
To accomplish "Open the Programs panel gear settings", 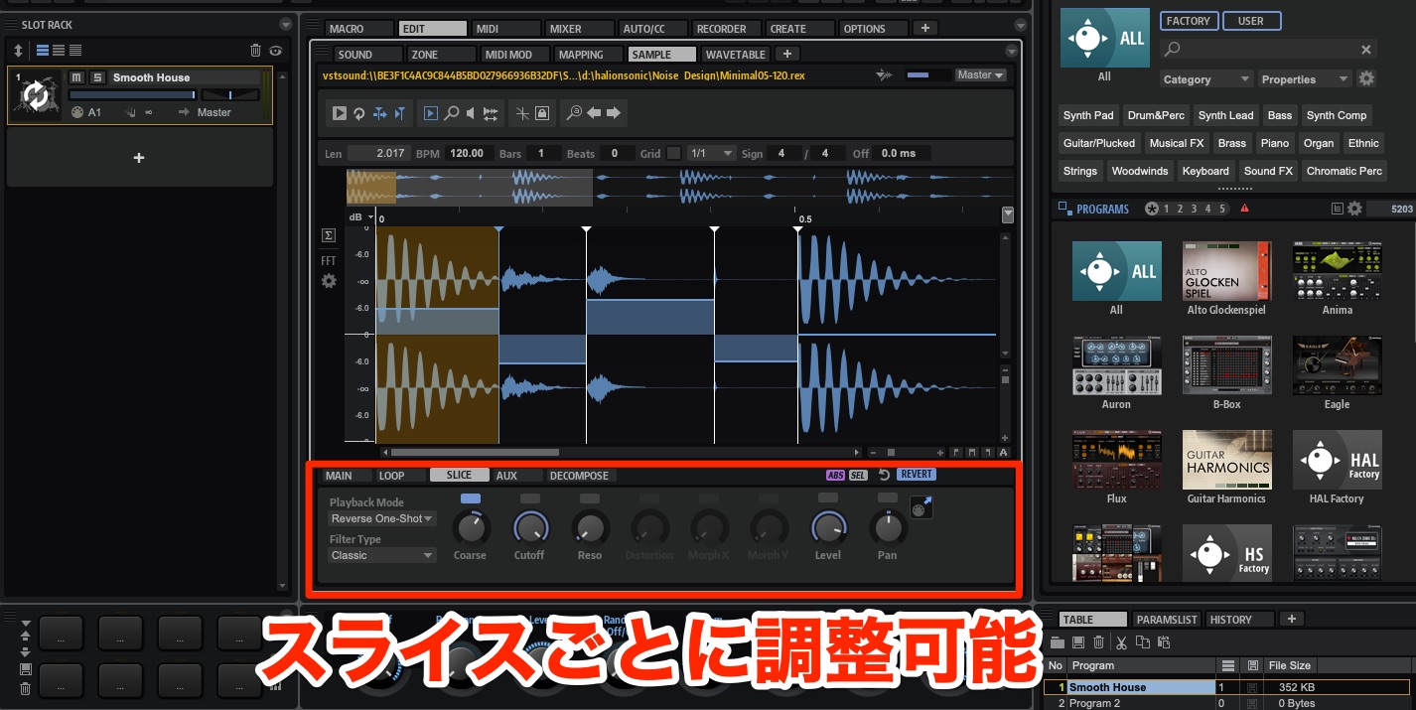I will tap(1353, 209).
